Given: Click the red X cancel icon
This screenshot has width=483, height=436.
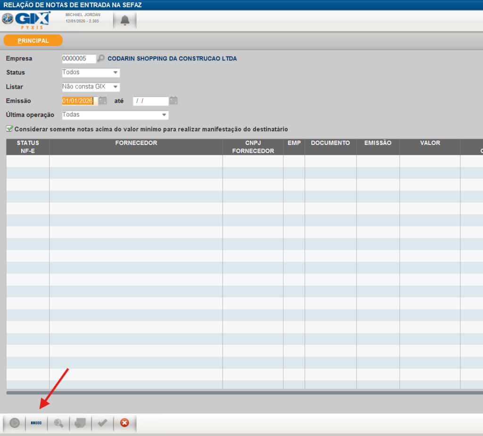Looking at the screenshot, I should (125, 423).
